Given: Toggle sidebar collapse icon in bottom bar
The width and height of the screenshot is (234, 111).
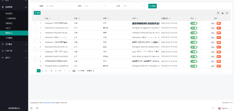Looking at the screenshot, I should point(32,108).
